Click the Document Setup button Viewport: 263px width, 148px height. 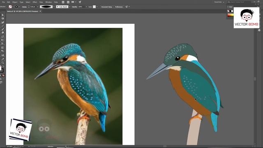pyautogui.click(x=107, y=7)
